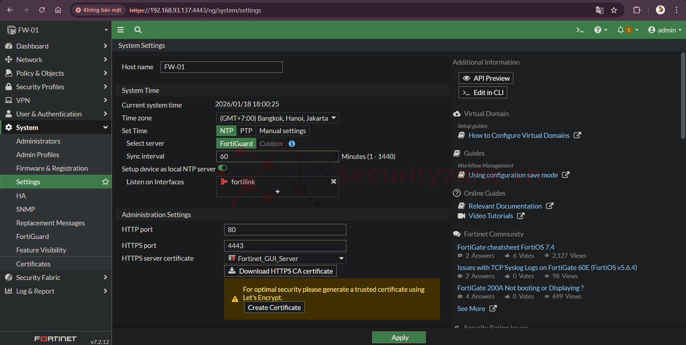Expand the admin user menu
This screenshot has height=345, width=686.
click(665, 30)
